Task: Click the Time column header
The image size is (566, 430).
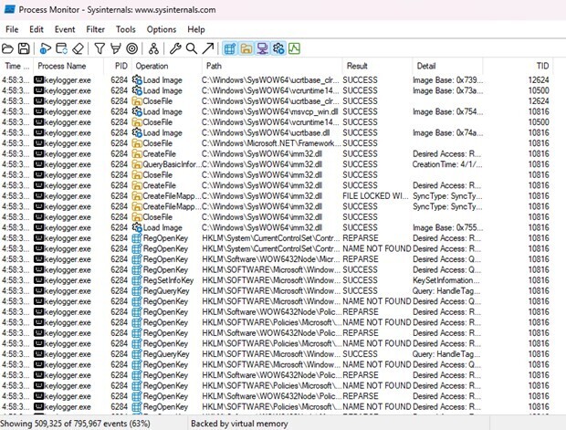Action: 16,66
